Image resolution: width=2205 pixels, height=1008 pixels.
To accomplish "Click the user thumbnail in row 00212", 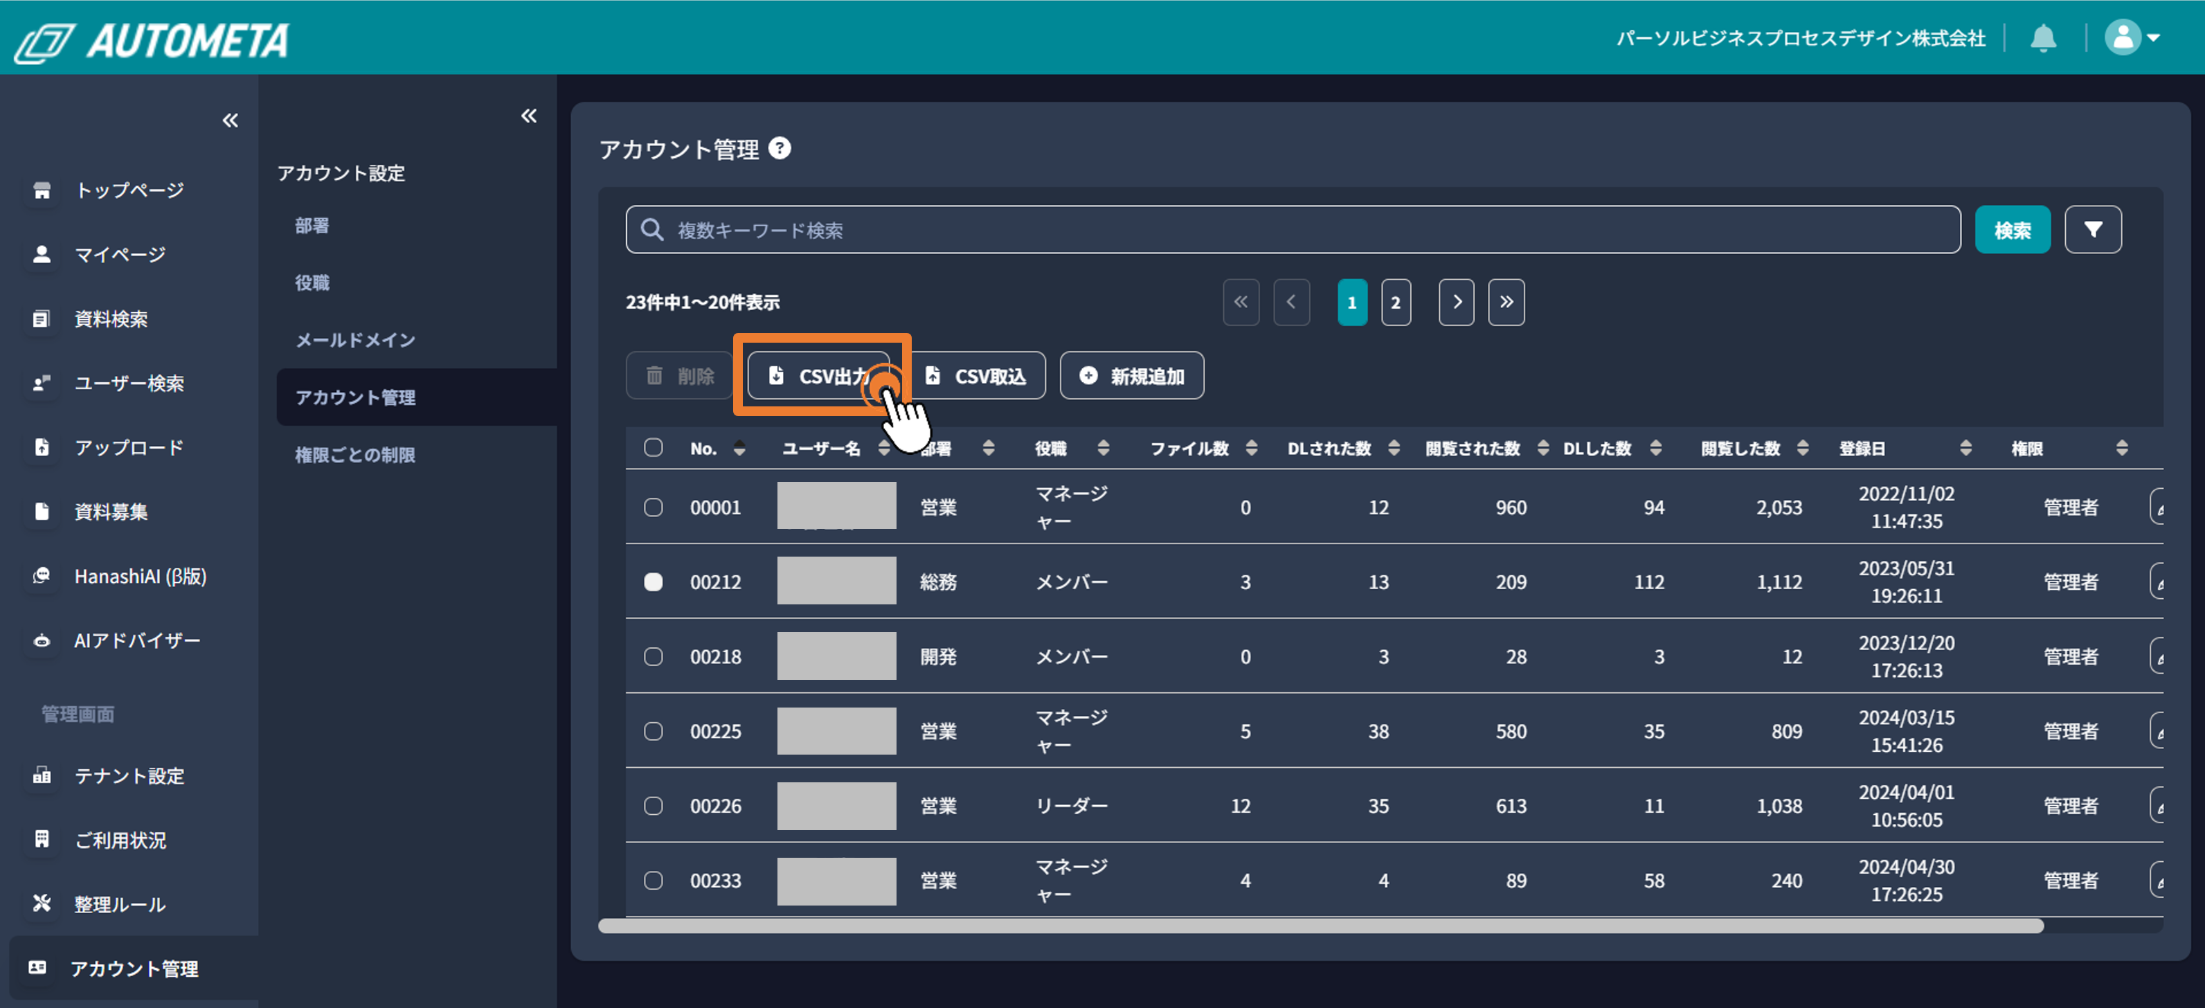I will pyautogui.click(x=836, y=581).
